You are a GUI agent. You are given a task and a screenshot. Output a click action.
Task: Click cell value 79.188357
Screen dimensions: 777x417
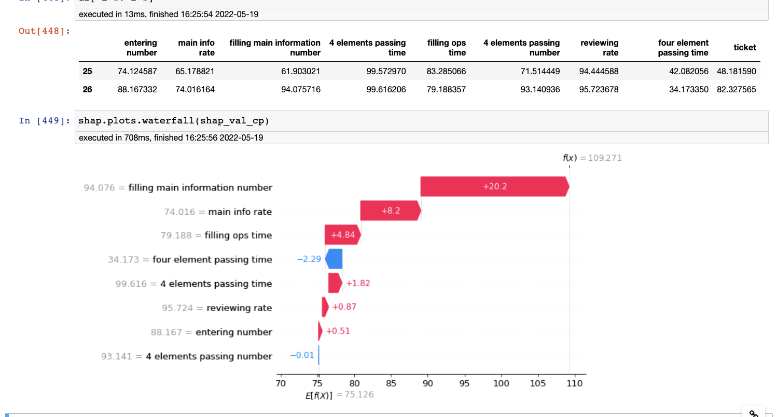tap(447, 89)
